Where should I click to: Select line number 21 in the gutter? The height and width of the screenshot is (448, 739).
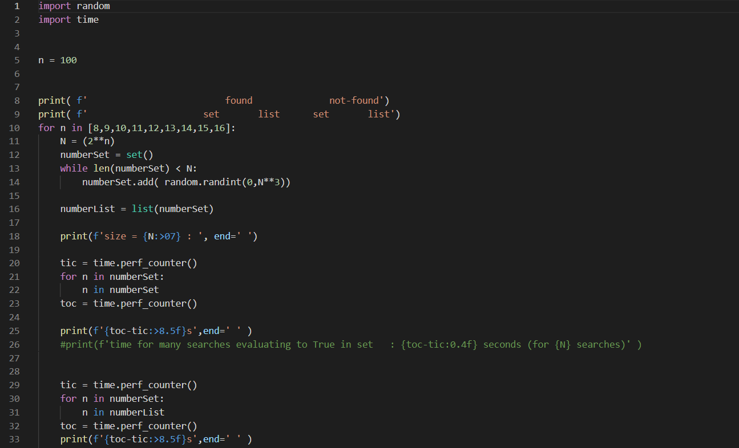[14, 276]
